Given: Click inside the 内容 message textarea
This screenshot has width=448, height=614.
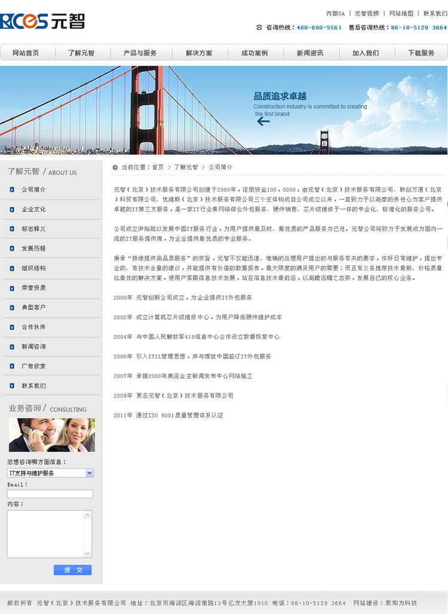Looking at the screenshot, I should pos(45,534).
